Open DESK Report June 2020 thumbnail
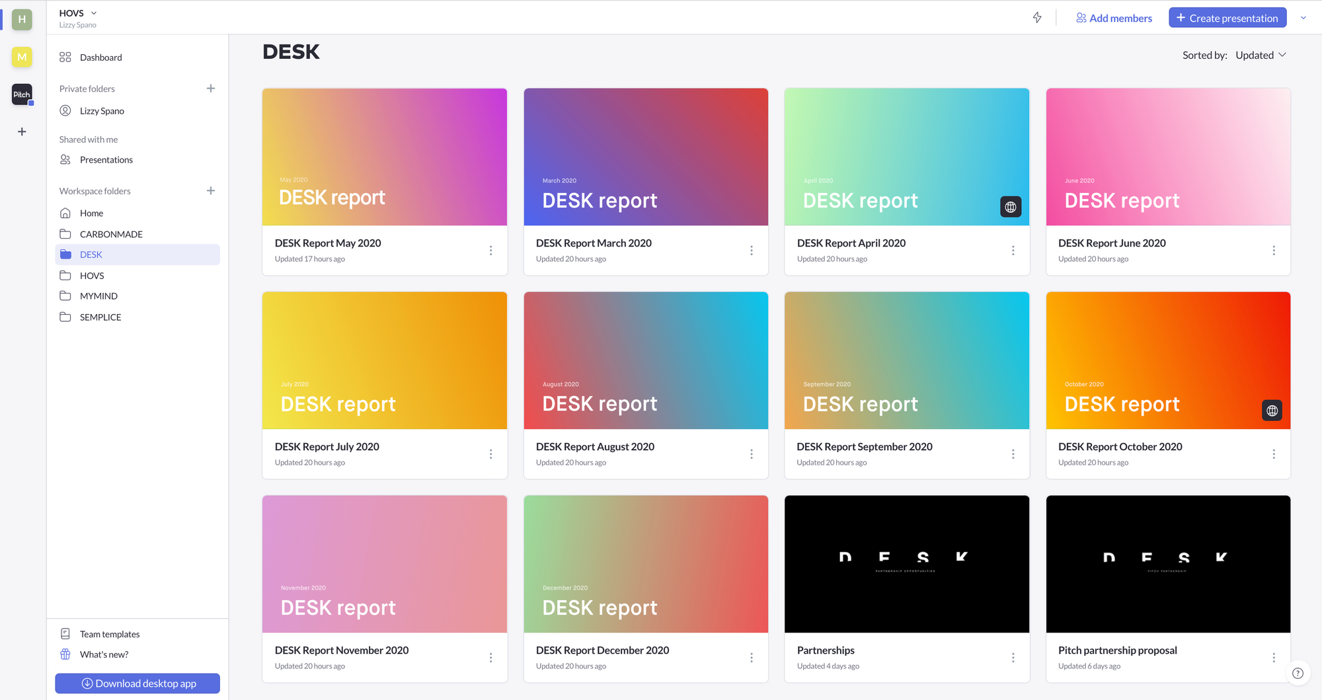This screenshot has height=700, width=1322. [x=1168, y=157]
